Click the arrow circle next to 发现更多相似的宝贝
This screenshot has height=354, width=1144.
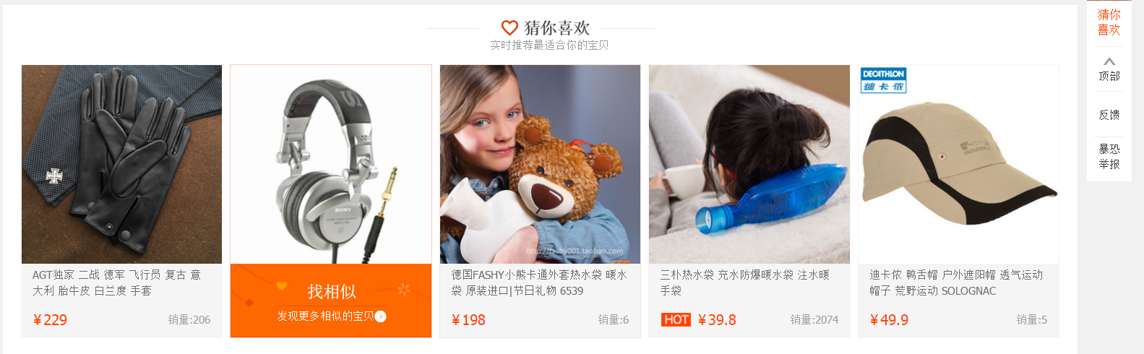coord(381,316)
